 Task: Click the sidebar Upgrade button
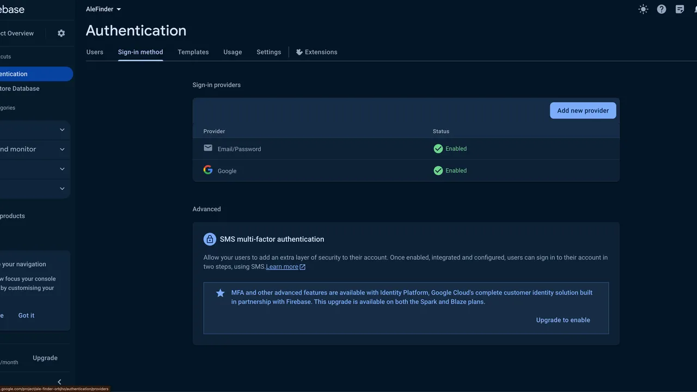pyautogui.click(x=45, y=358)
